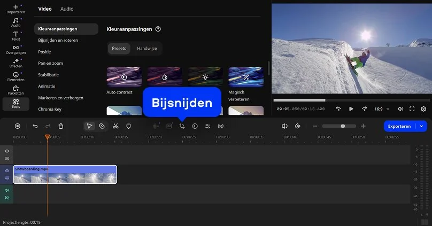This screenshot has width=432, height=226.
Task: Click the help icon beside Kleuraanpassingen heading
Action: pyautogui.click(x=158, y=29)
